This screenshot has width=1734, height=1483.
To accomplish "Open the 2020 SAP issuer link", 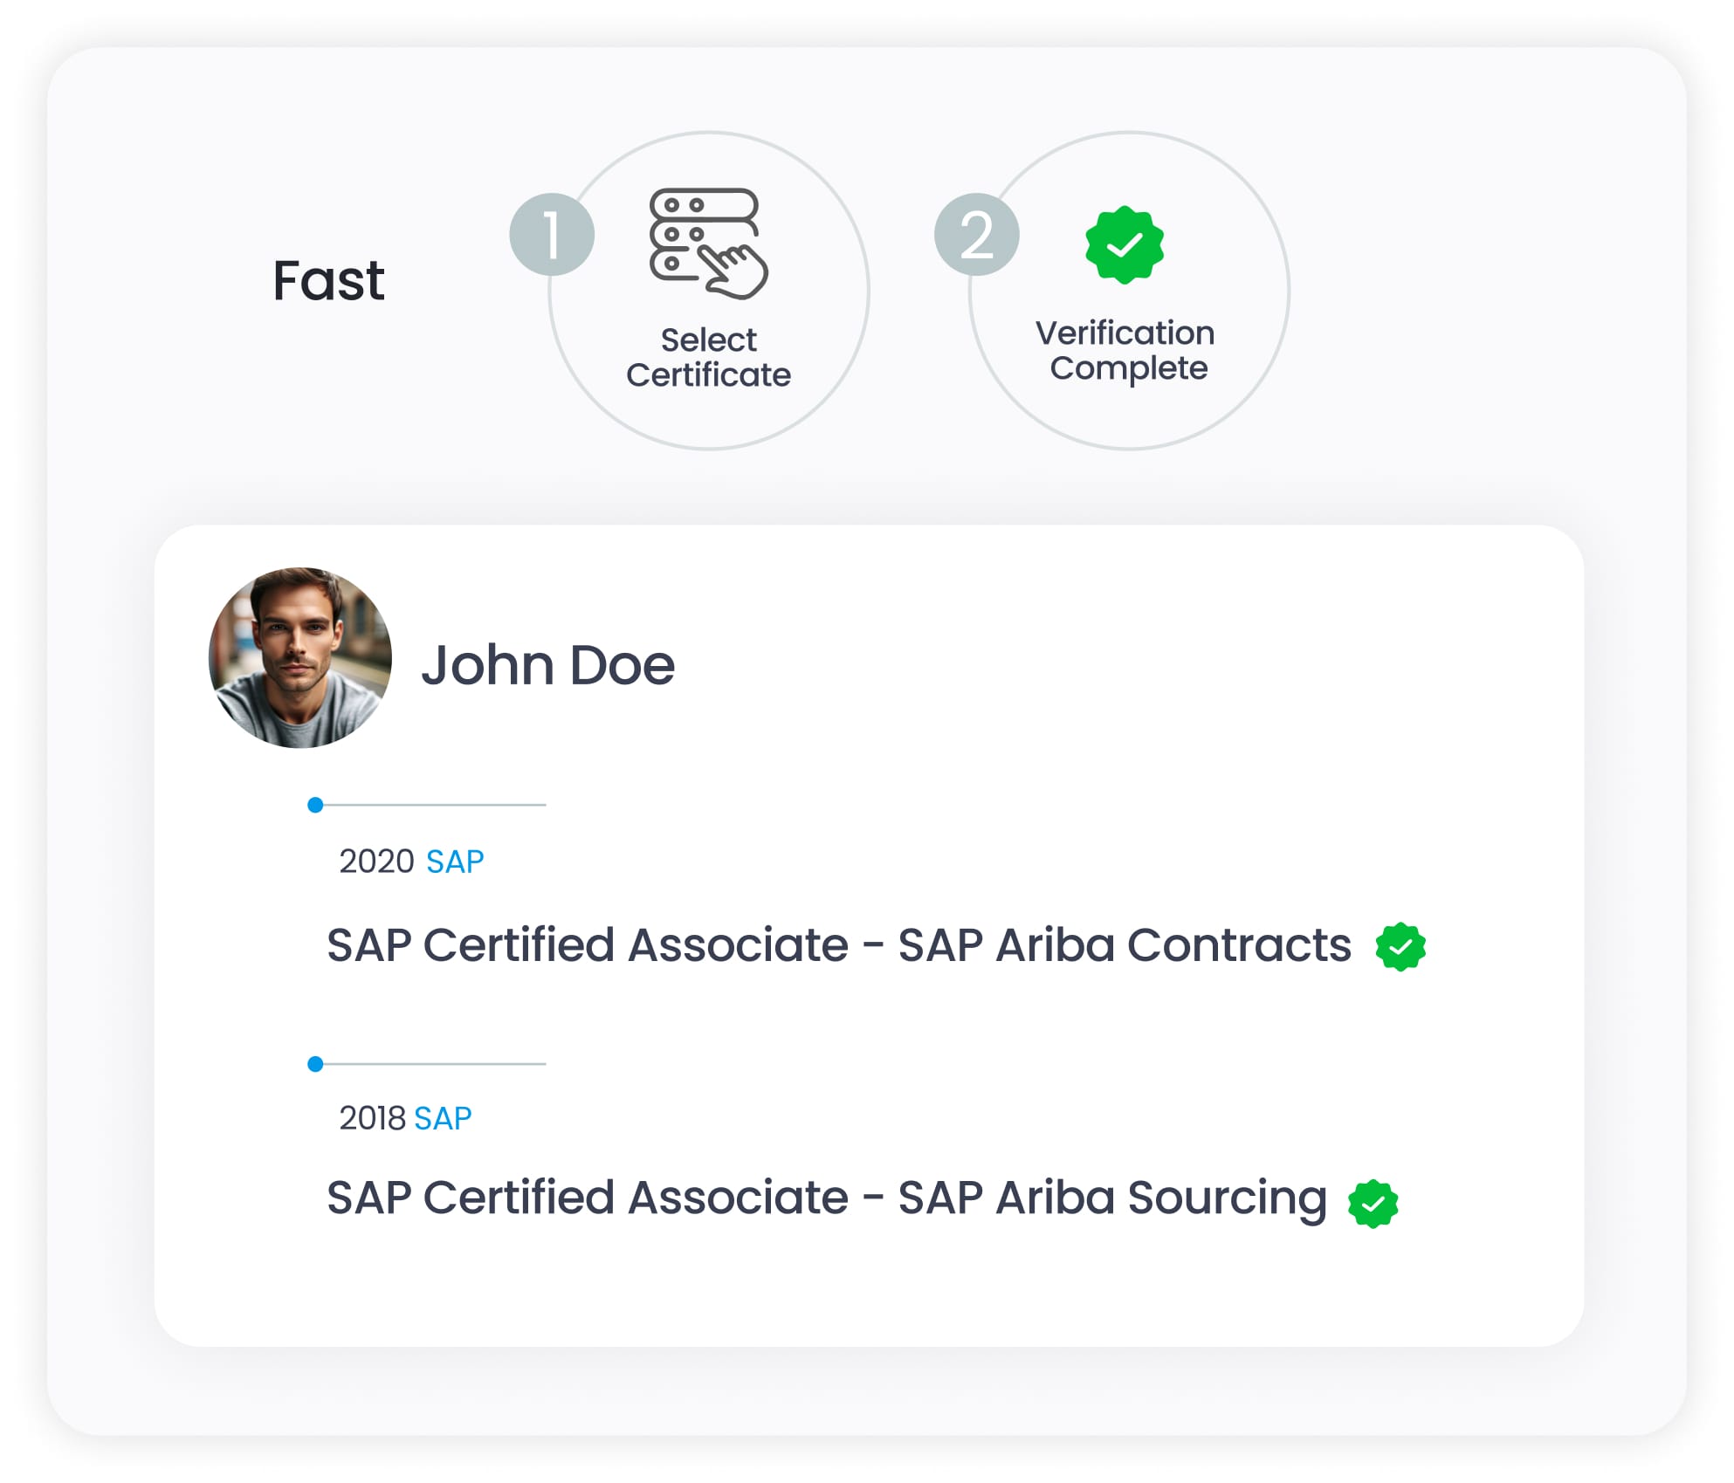I will (454, 862).
